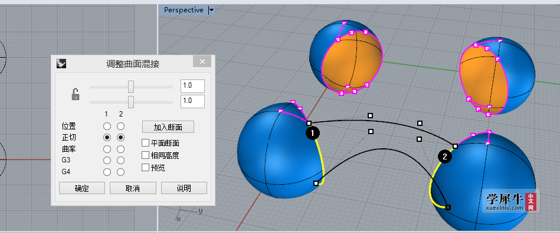
Task: Click the second blend slider handle
Action: point(131,102)
